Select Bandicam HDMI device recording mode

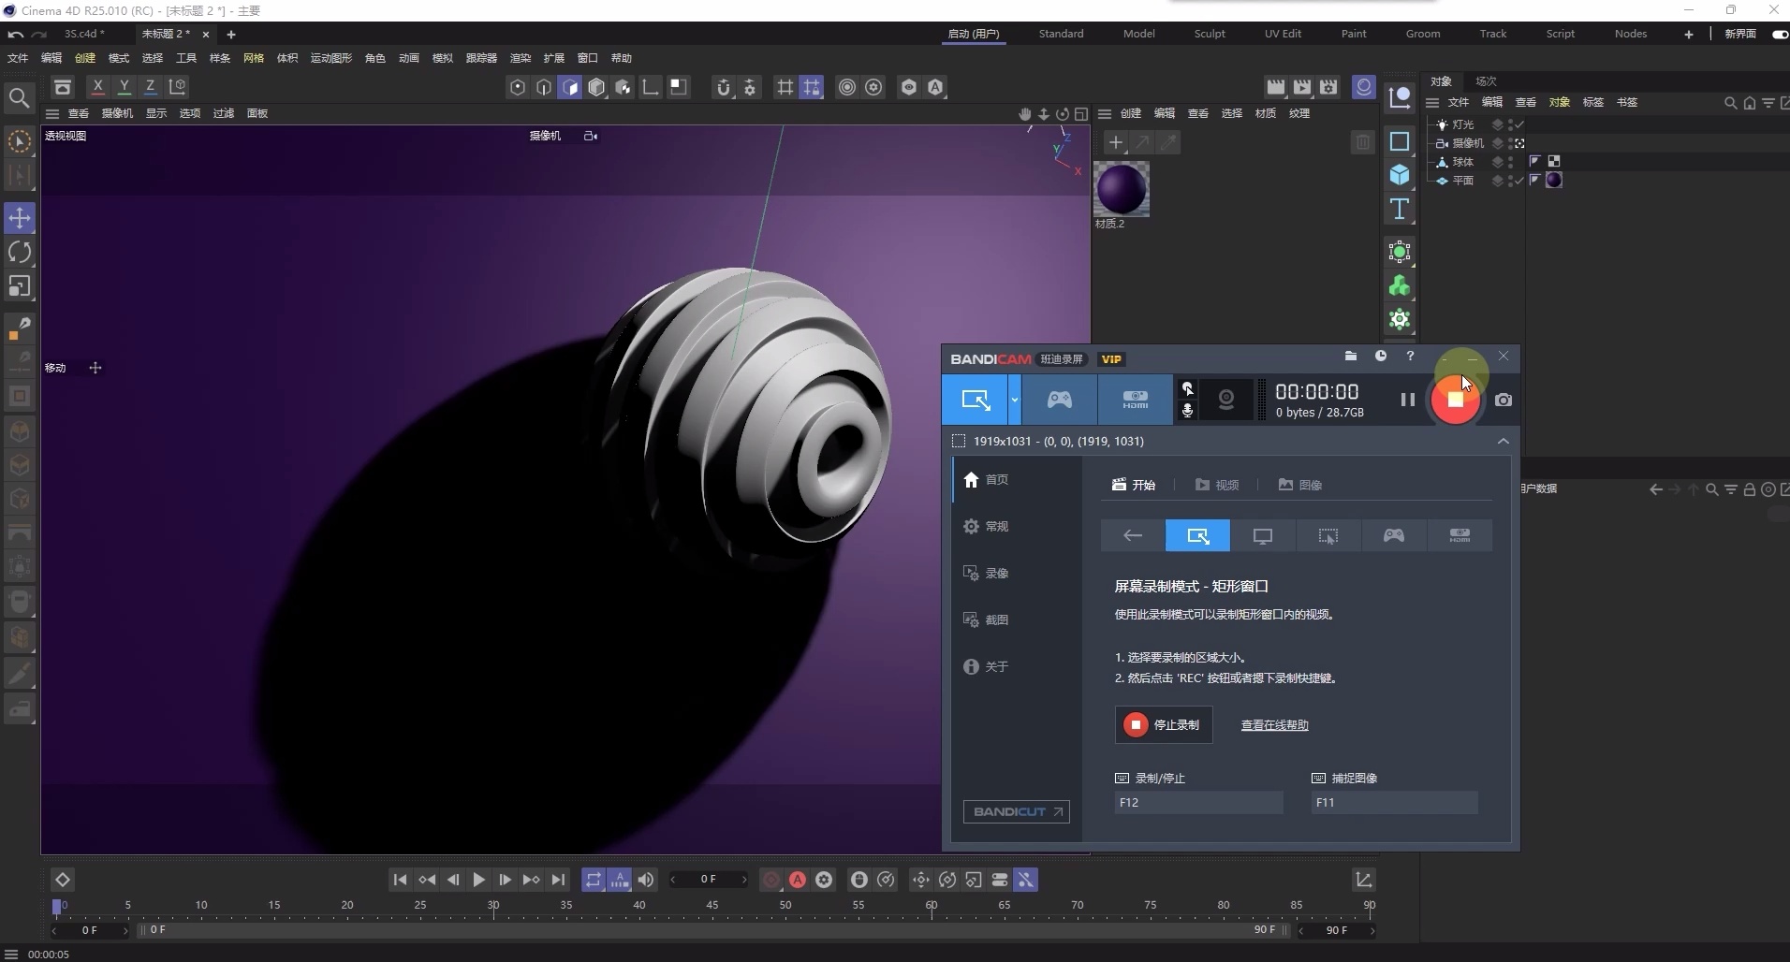pos(1135,400)
